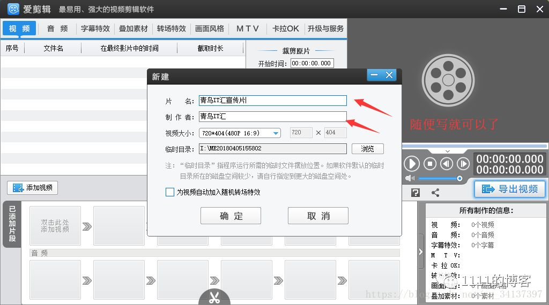Open the 字幕特效 tab
Viewport: 549px width, 305px height.
[95, 29]
